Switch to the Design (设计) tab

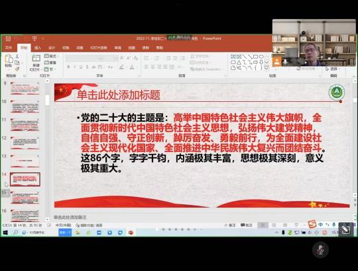52,48
